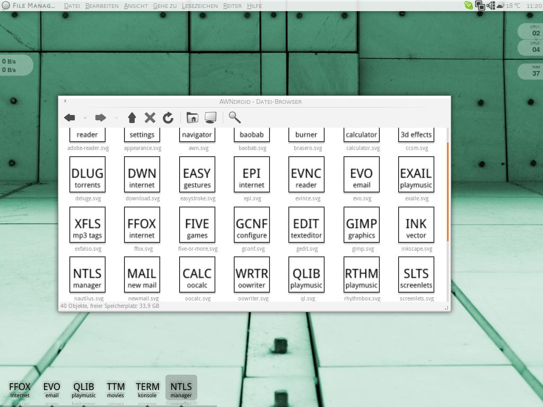Select the GCNF configure icon file
The height and width of the screenshot is (407, 543).
[x=252, y=225]
